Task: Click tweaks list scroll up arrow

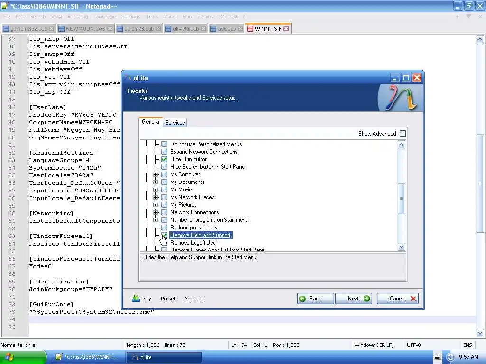Action: tap(402, 145)
